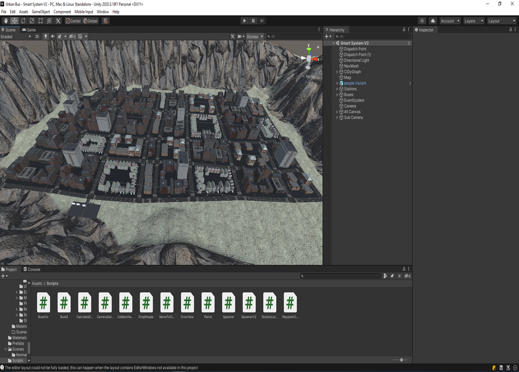The height and width of the screenshot is (372, 519).
Task: Toggle scene audio speaker button
Action: [x=53, y=37]
